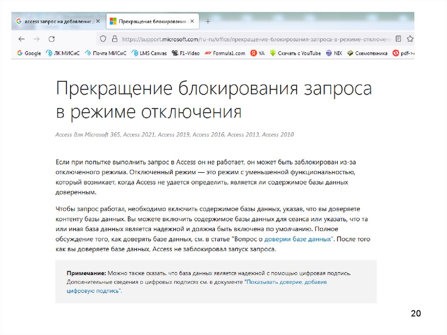Viewport: 447px width, 335px height.
Task: Open the 'Показывать доверие, добавив' link
Action: click(286, 282)
